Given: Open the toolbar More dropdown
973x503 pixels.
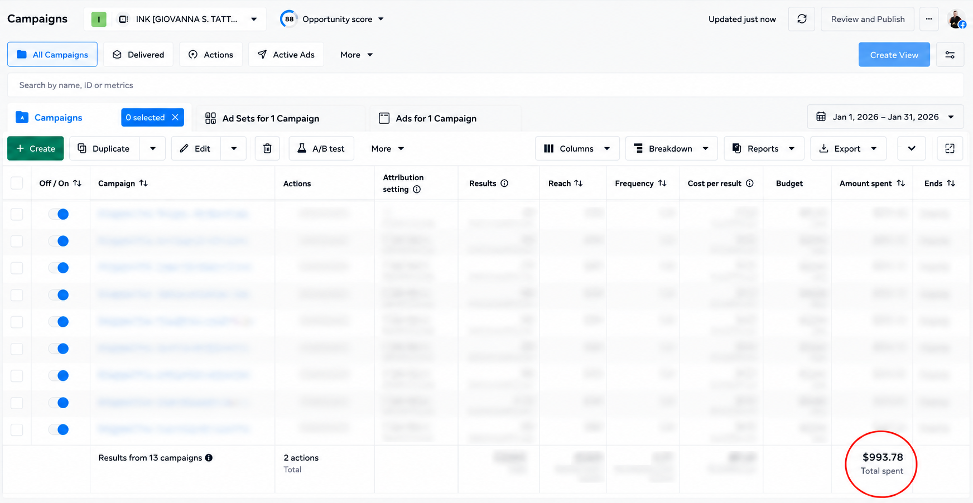Looking at the screenshot, I should click(388, 148).
